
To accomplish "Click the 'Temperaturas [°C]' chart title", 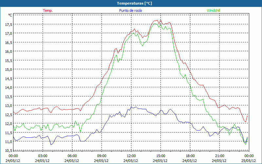I will [x=134, y=3].
